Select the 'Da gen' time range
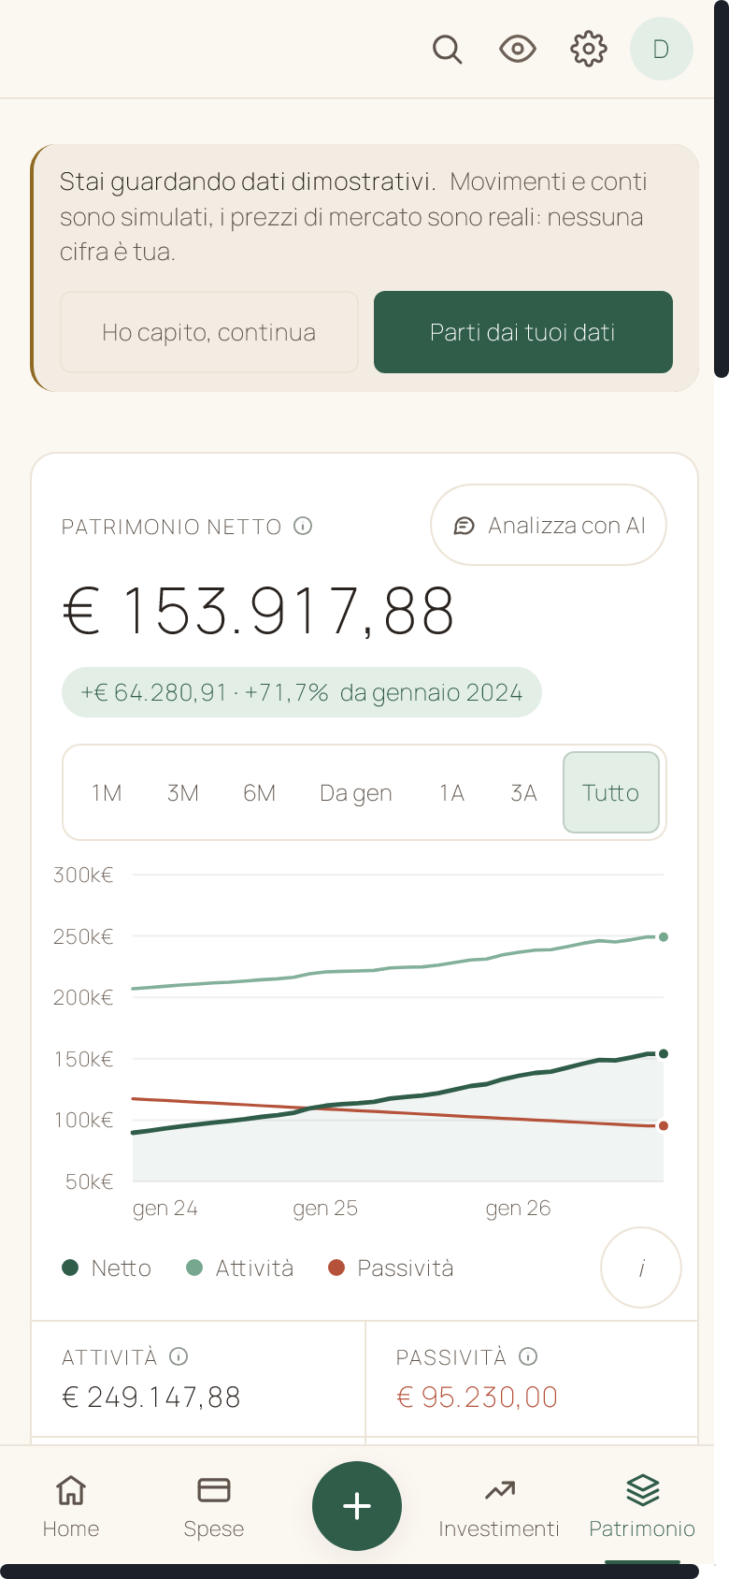Viewport: 729px width, 1579px height. (x=356, y=793)
